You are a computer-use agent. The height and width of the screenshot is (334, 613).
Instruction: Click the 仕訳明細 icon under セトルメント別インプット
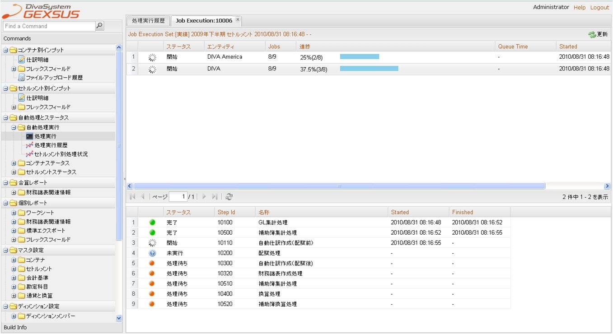click(22, 97)
